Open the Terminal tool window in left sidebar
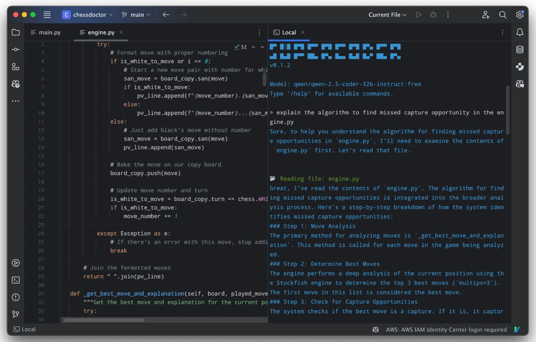Screen dimensions: 536x342 pyautogui.click(x=15, y=280)
